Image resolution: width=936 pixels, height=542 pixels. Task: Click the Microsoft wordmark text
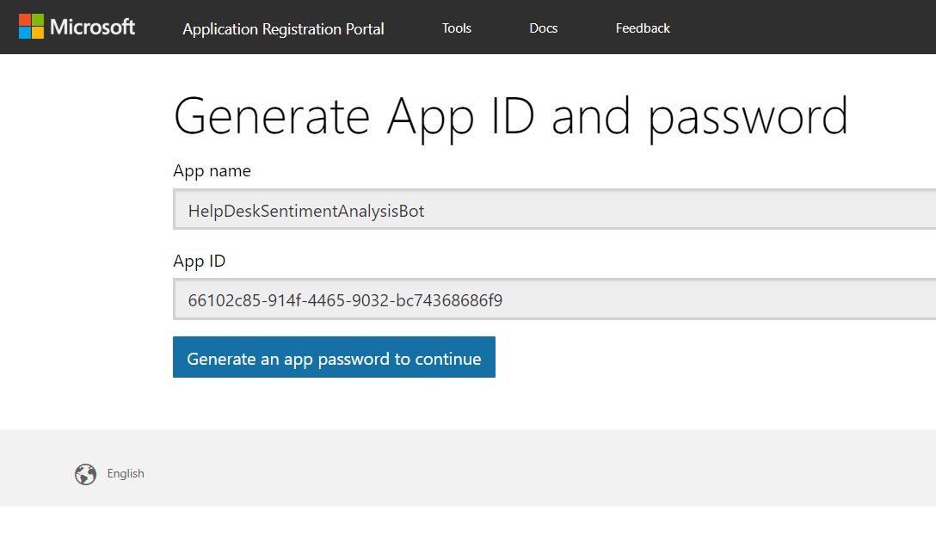coord(92,27)
